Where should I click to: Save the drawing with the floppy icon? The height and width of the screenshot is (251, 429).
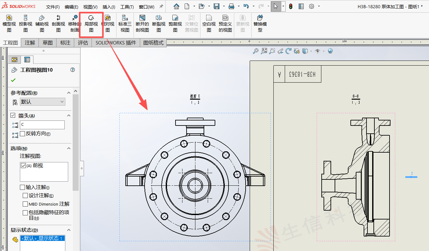217,6
